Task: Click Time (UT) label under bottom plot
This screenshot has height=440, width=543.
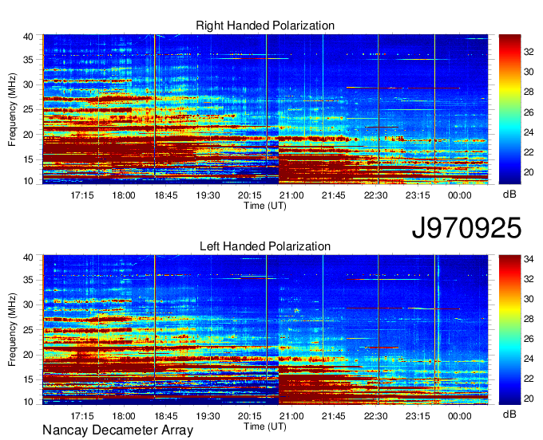Action: [x=265, y=426]
